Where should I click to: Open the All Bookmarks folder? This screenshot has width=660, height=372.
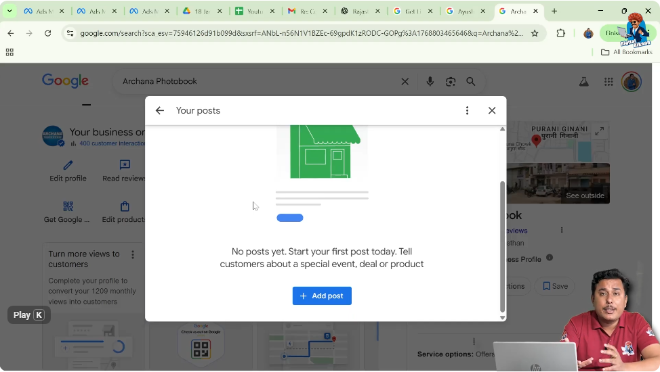(x=627, y=52)
